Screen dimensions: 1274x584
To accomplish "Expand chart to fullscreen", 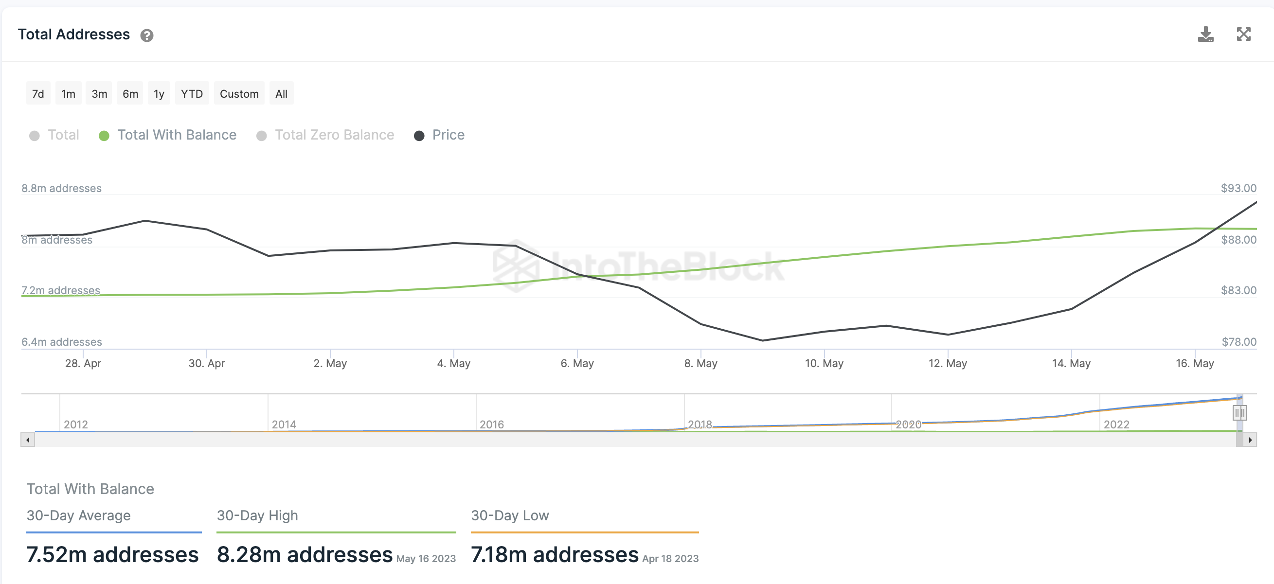I will [1243, 35].
